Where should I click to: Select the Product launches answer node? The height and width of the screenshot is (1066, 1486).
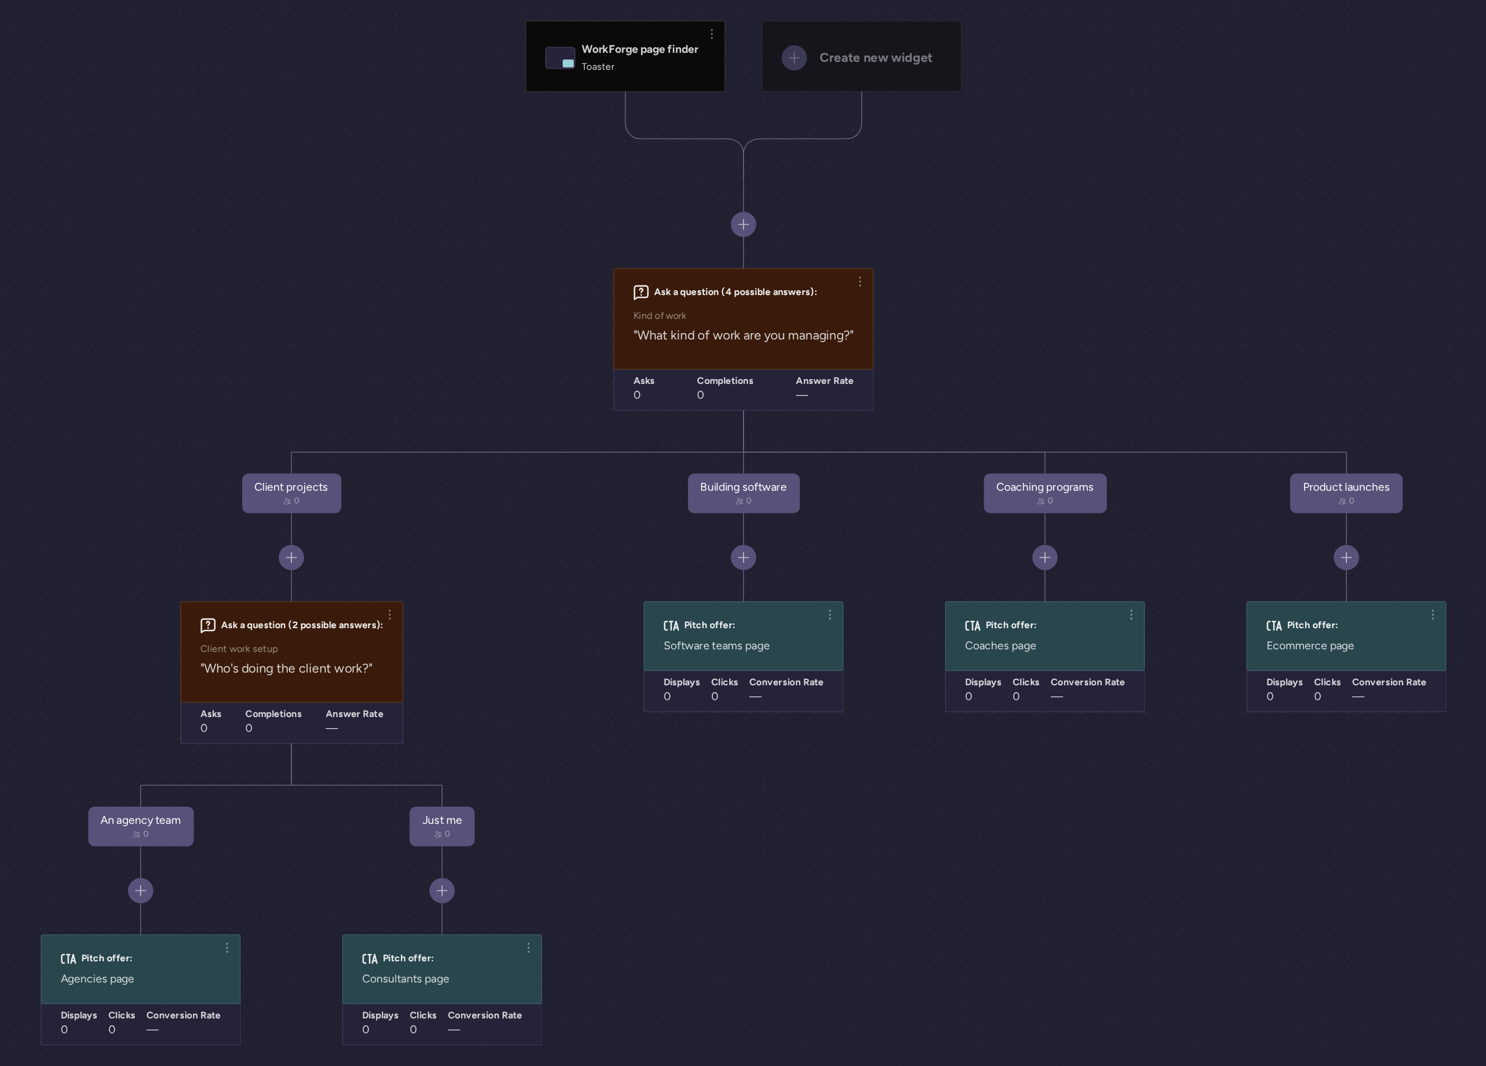click(x=1346, y=493)
